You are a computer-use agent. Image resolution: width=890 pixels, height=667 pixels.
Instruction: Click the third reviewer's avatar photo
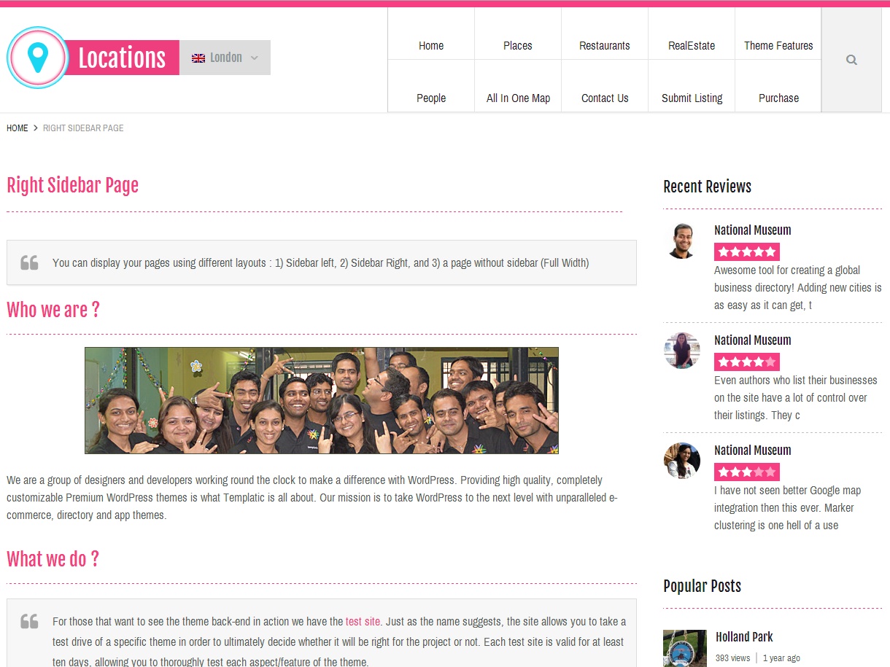click(x=682, y=461)
